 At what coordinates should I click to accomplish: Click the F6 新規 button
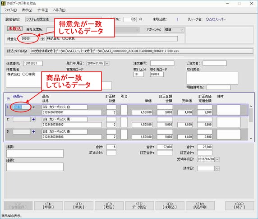tap(78, 205)
